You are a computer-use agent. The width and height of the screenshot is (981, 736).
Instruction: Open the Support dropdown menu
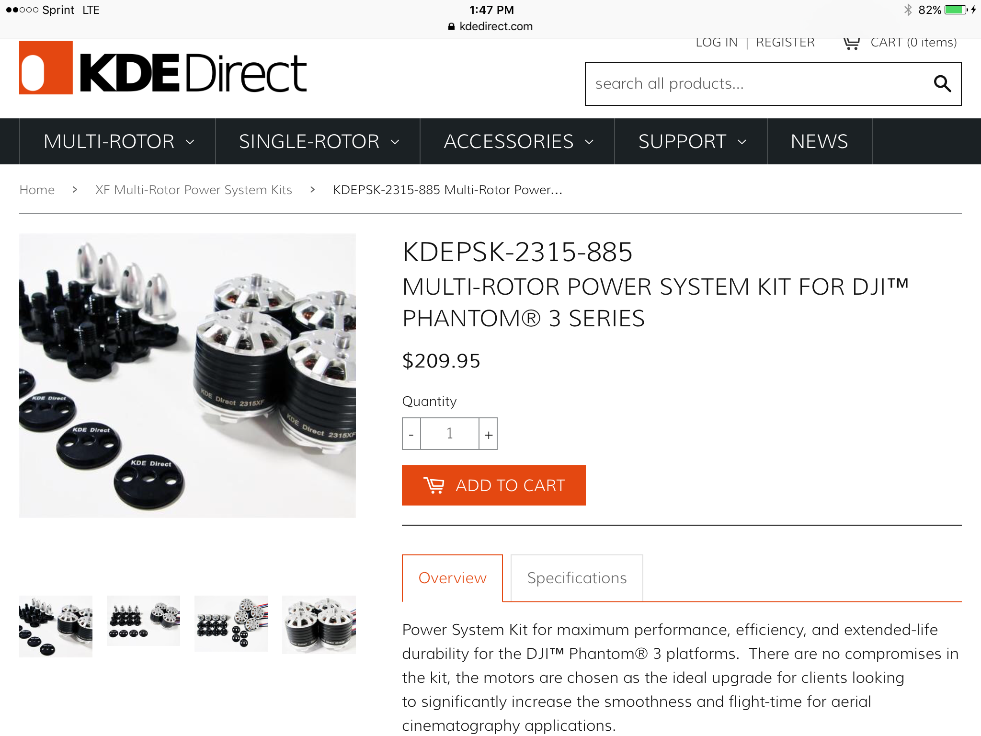(x=691, y=141)
